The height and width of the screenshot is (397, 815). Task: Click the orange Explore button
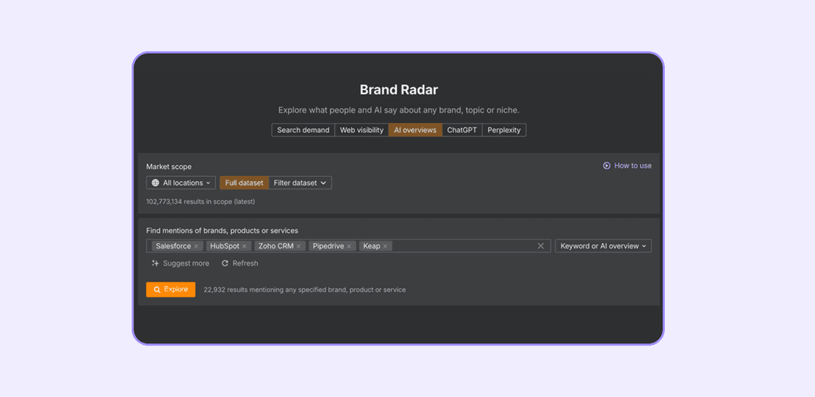(x=171, y=289)
